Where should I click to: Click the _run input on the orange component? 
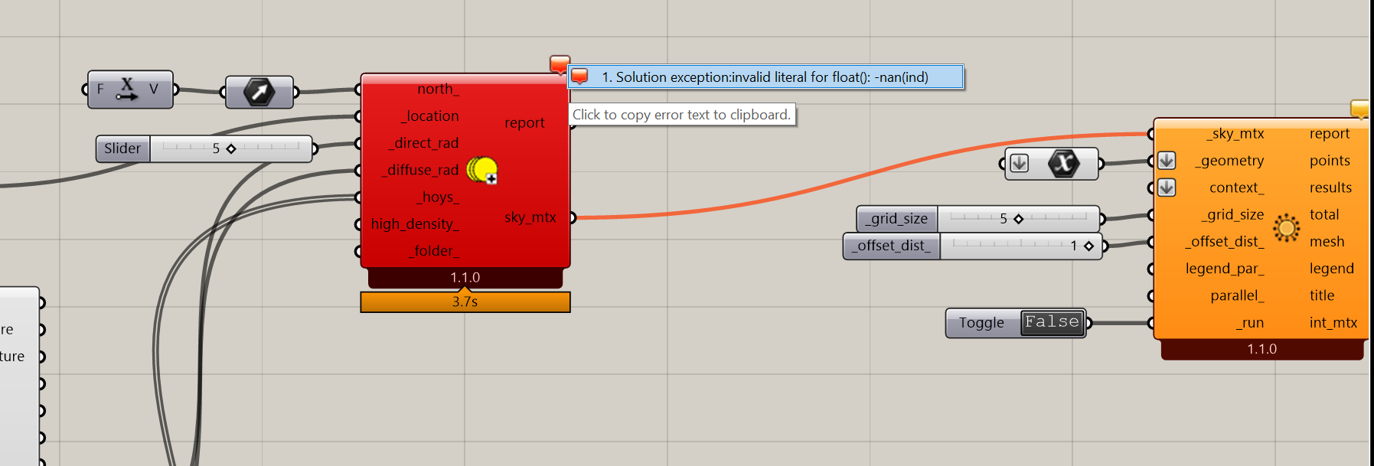(1249, 323)
